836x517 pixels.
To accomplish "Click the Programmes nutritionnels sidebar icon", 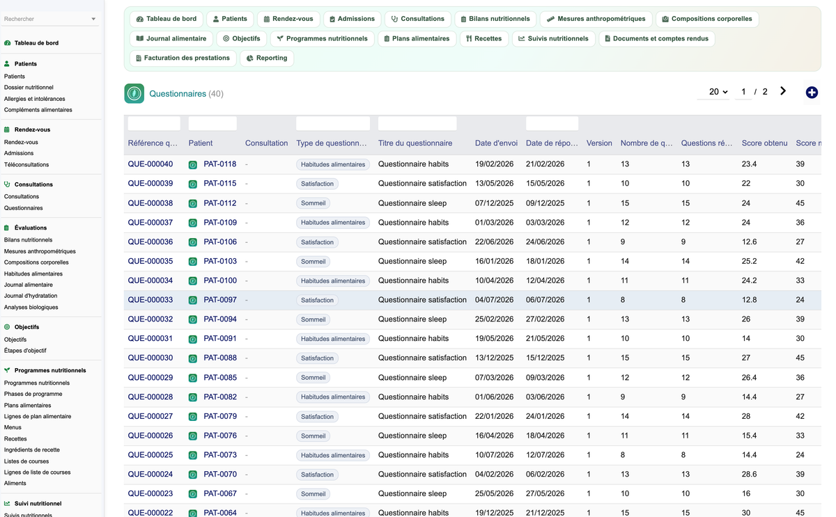I will (x=8, y=370).
